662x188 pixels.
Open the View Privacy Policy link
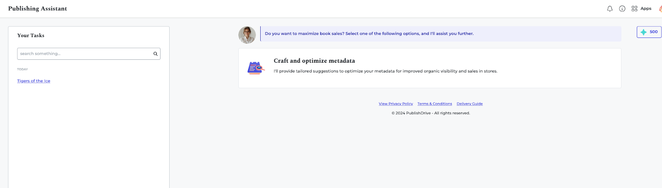[x=396, y=104]
